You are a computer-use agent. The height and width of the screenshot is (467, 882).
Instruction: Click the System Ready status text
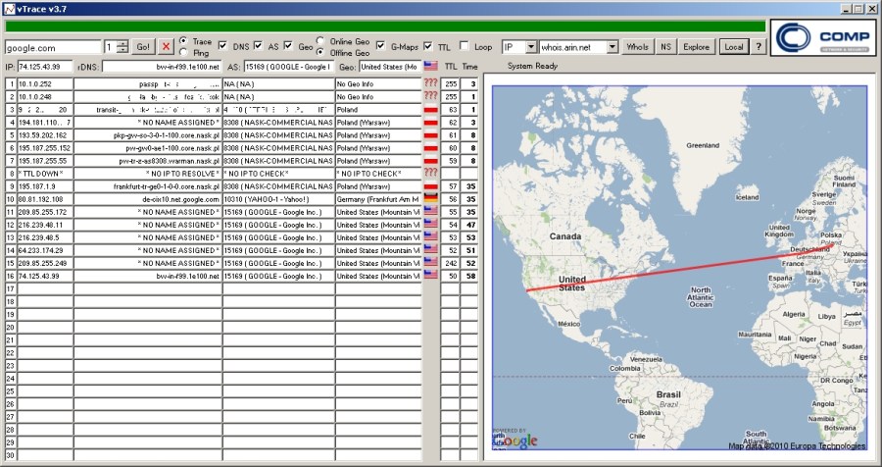point(532,66)
